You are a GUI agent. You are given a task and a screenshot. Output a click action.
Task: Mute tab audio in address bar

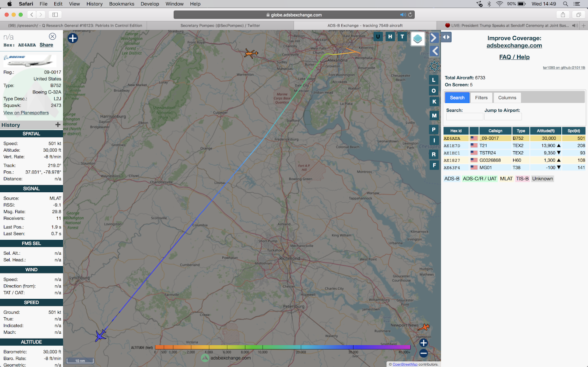point(402,15)
